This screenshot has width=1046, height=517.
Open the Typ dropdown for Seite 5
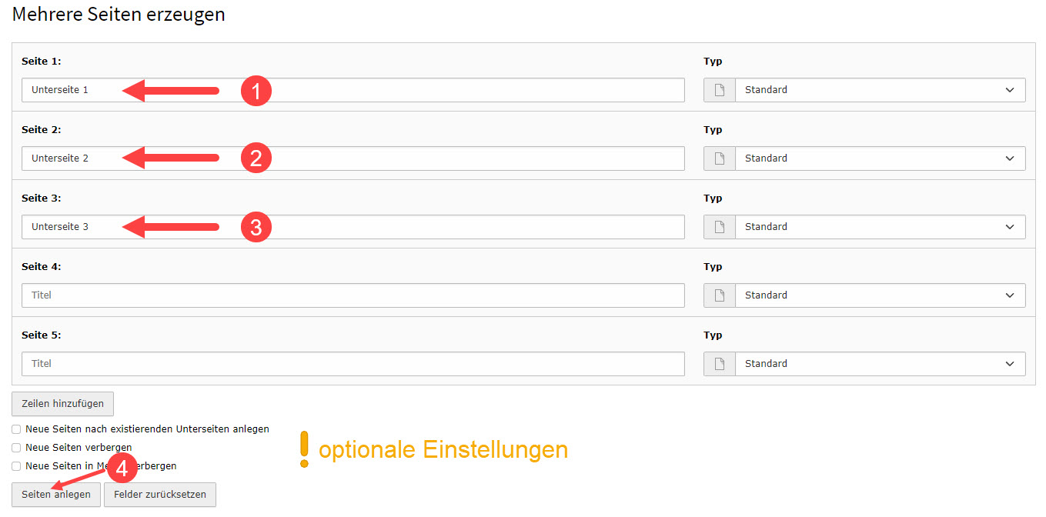[880, 364]
